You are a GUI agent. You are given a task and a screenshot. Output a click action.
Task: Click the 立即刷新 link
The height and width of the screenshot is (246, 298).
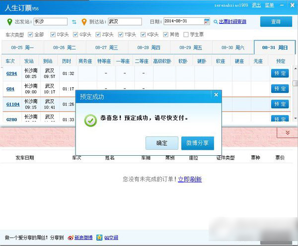point(190,179)
